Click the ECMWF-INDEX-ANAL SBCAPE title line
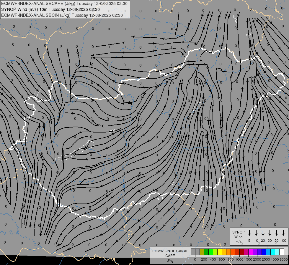 tap(64, 4)
